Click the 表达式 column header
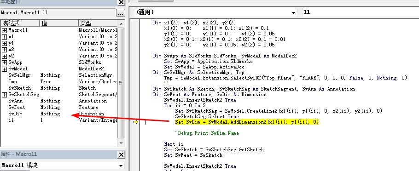The height and width of the screenshot is (171, 419). (x=20, y=23)
